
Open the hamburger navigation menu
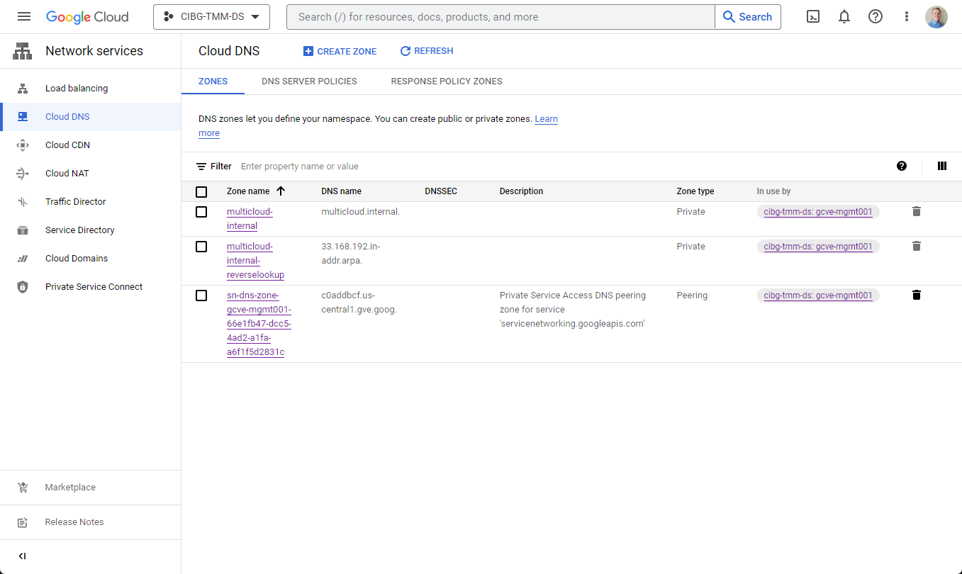pos(24,16)
